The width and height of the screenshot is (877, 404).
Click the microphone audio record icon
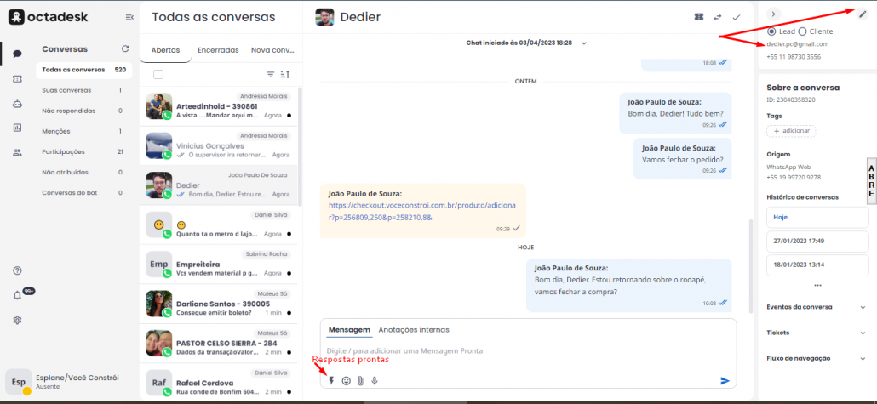point(374,381)
